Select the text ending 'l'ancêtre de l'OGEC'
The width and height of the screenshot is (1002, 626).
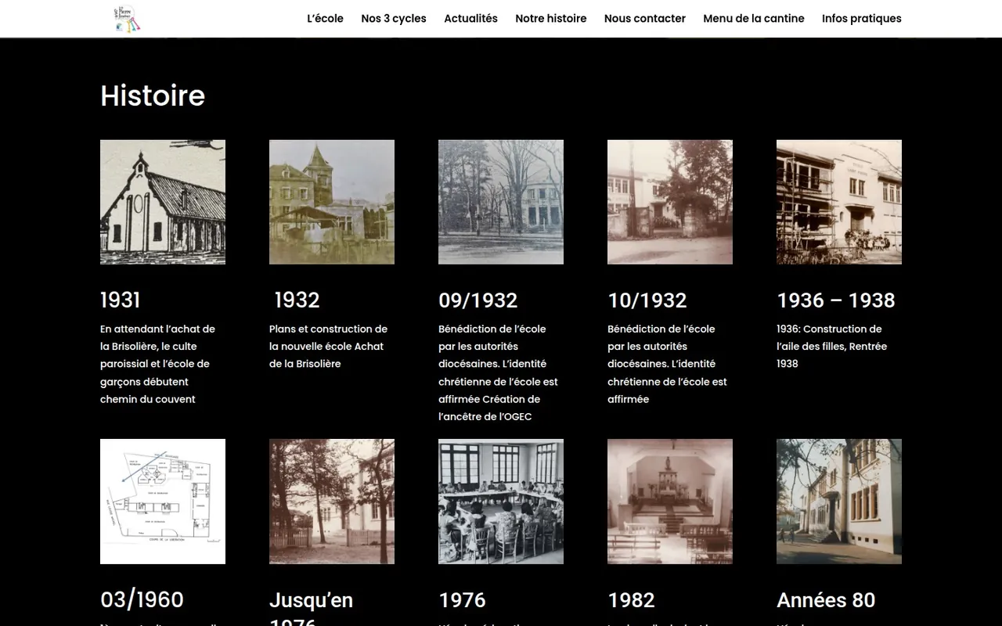[498, 372]
